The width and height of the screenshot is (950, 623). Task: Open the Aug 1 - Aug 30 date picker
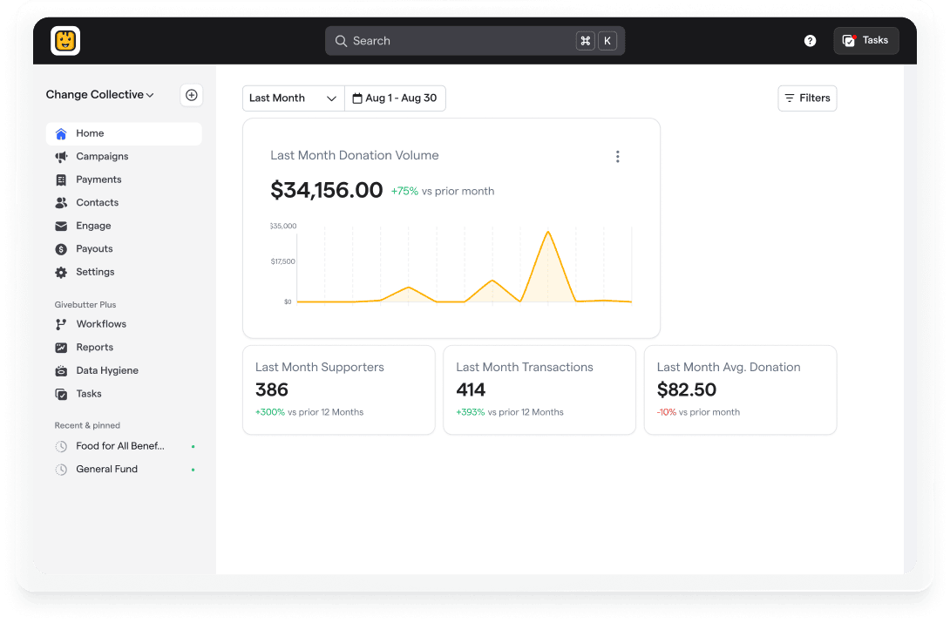pos(395,98)
